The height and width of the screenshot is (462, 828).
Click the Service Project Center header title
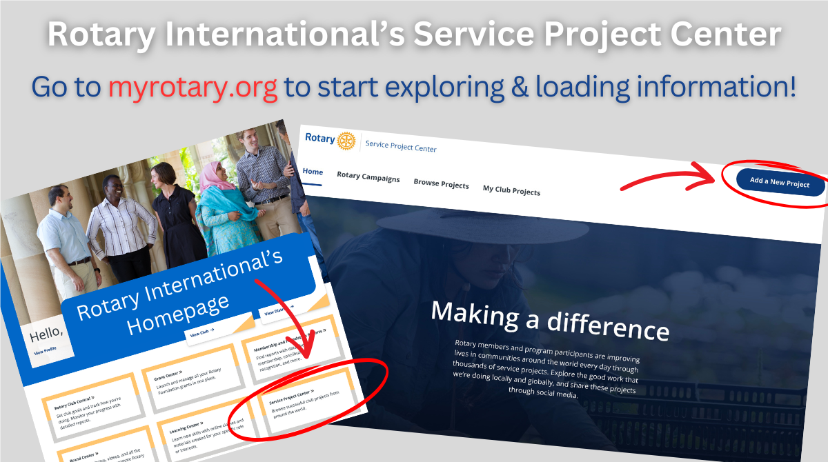pyautogui.click(x=401, y=145)
